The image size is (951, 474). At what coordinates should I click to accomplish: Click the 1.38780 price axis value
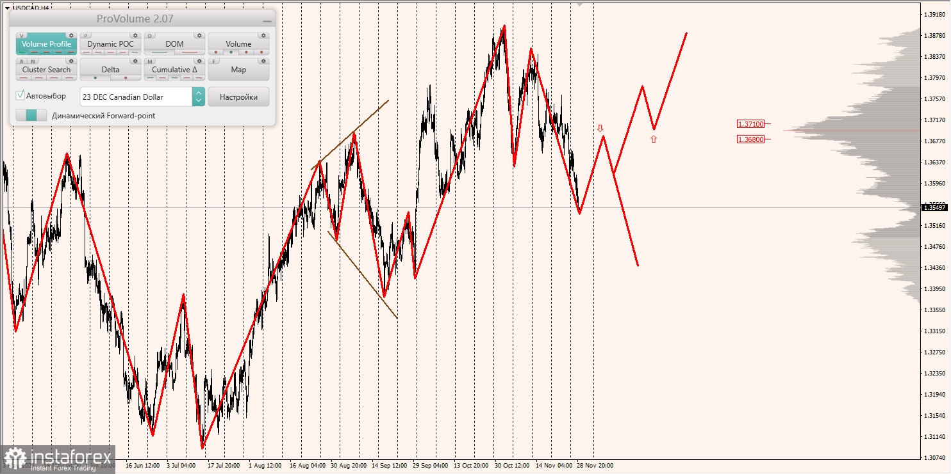point(936,35)
